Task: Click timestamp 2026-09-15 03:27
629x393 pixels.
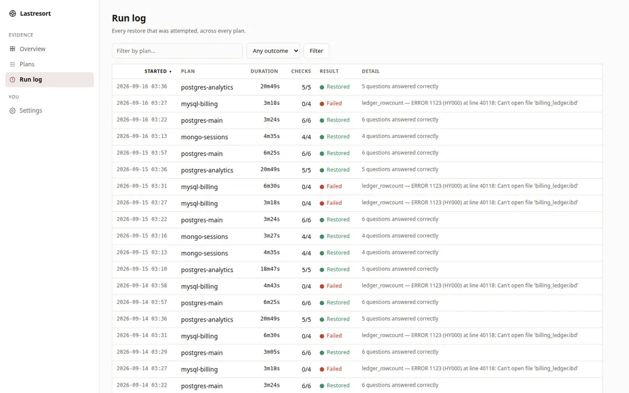Action: click(x=142, y=203)
